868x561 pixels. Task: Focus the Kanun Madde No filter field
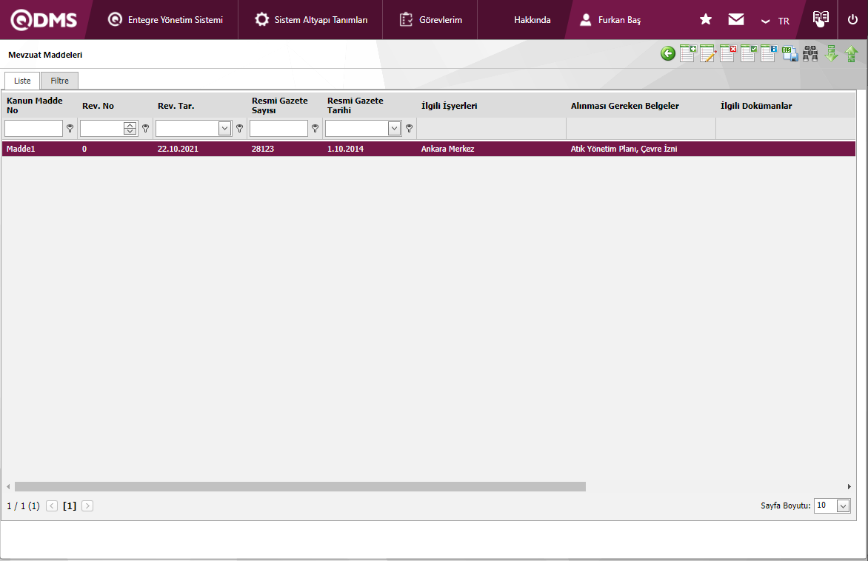pyautogui.click(x=34, y=128)
